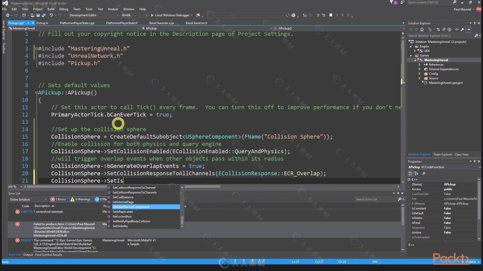Viewport: 483px width, 271px height.
Task: Open the Build menu
Action: click(x=51, y=9)
